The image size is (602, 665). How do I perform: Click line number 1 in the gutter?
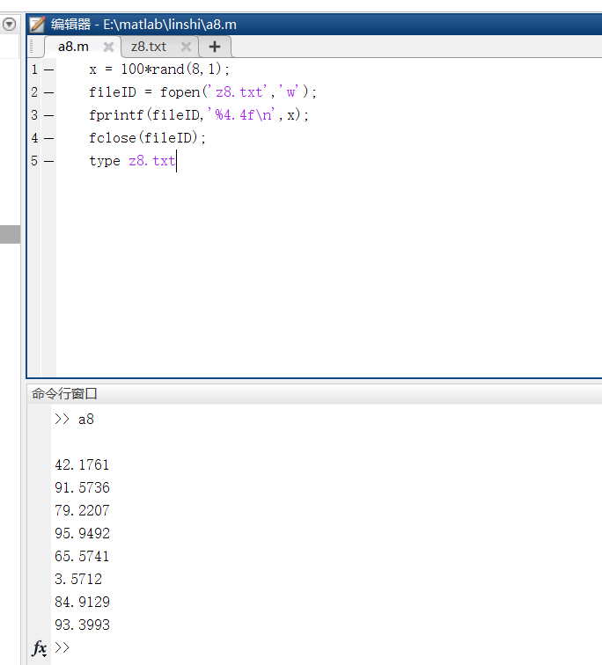pyautogui.click(x=34, y=69)
